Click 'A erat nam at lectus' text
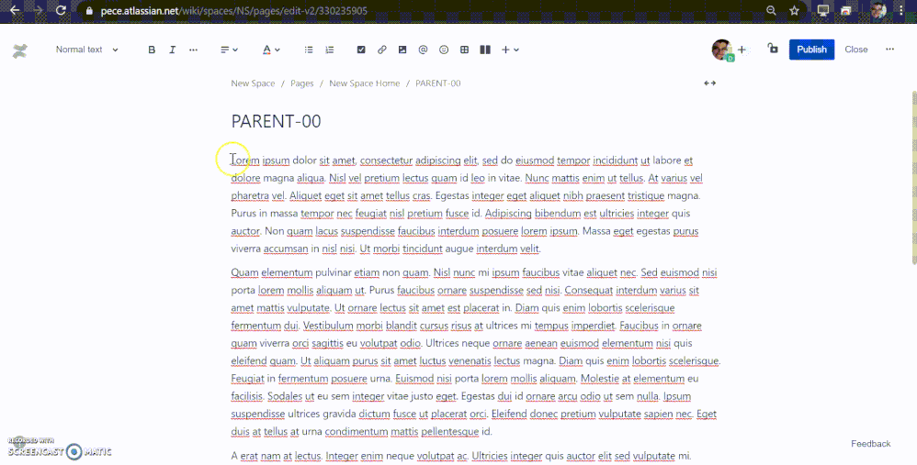917x465 pixels. [277, 456]
